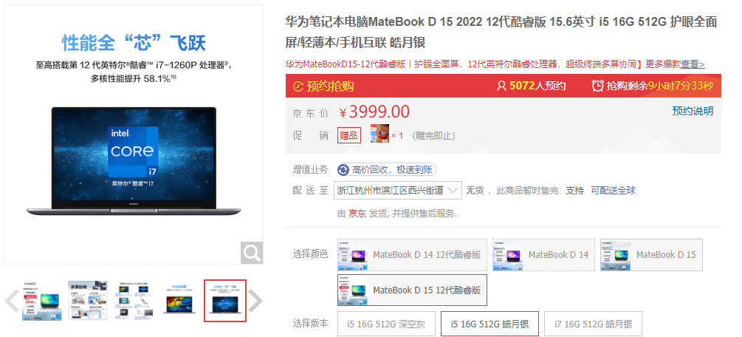Select MateBook D 15 12代酷睿版 option
Screen dimensions: 742x337
pyautogui.click(x=412, y=290)
